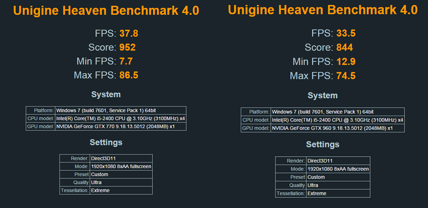Click the right report's CPU model i5-2400 cell

pyautogui.click(x=338, y=120)
